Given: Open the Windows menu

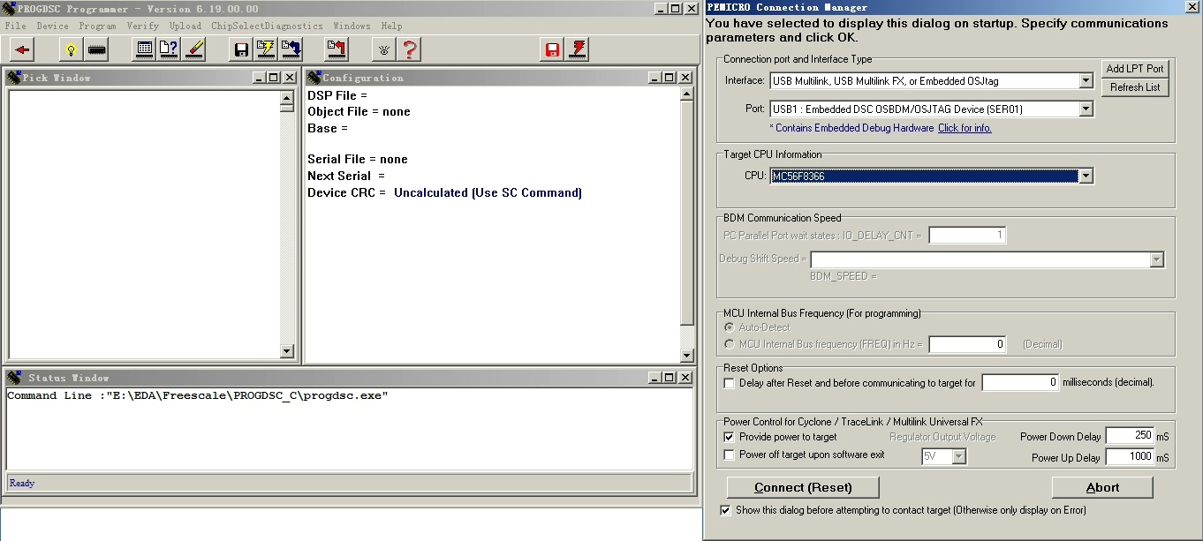Looking at the screenshot, I should click(352, 26).
